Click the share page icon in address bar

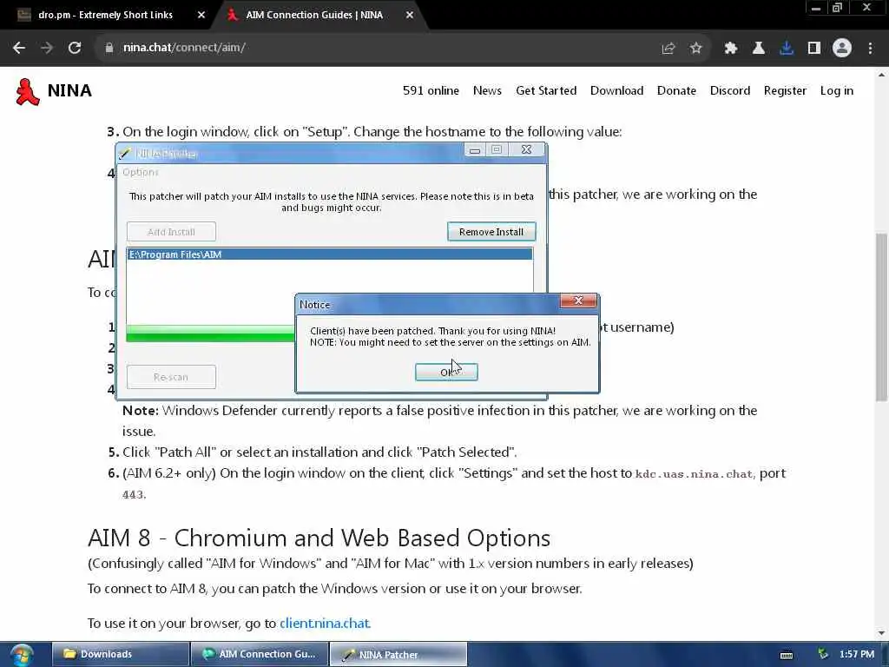tap(668, 49)
